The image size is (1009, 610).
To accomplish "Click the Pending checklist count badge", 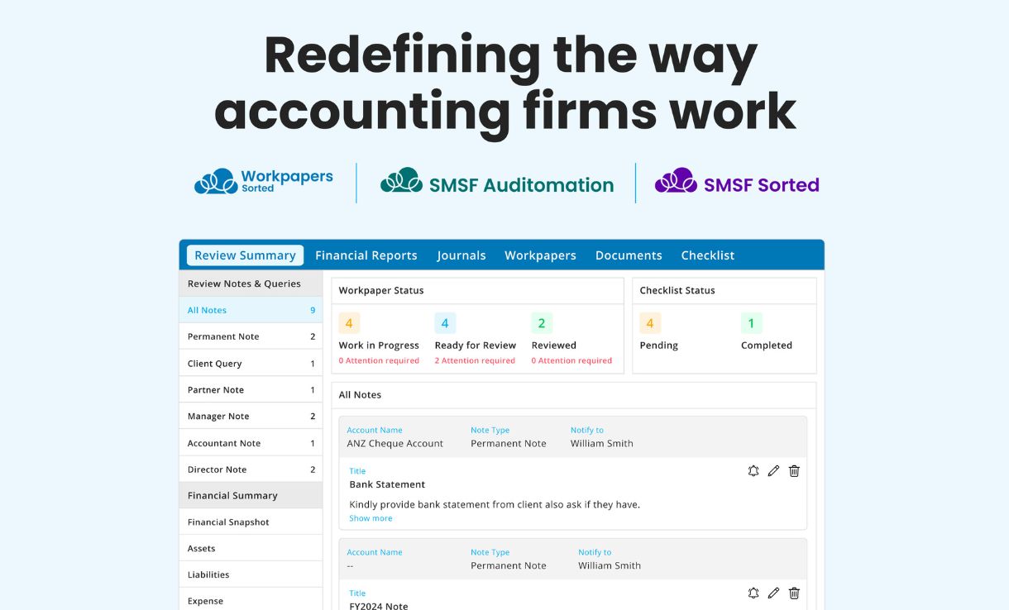I will 650,323.
